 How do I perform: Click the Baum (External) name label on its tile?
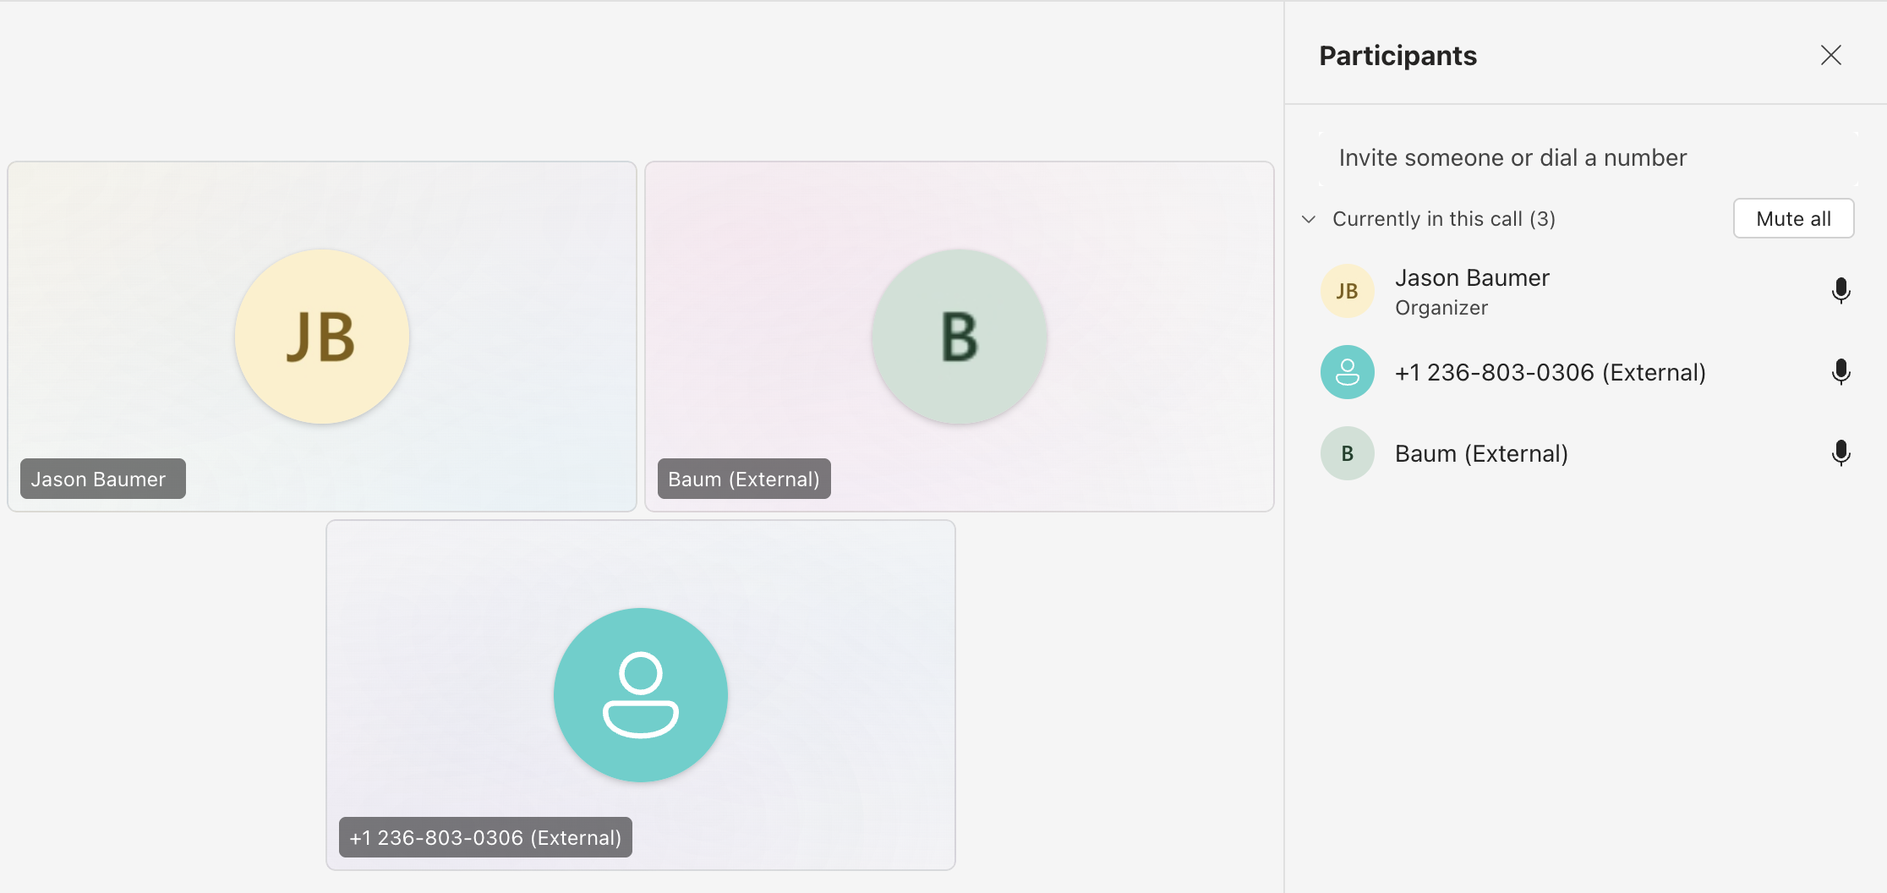tap(743, 479)
